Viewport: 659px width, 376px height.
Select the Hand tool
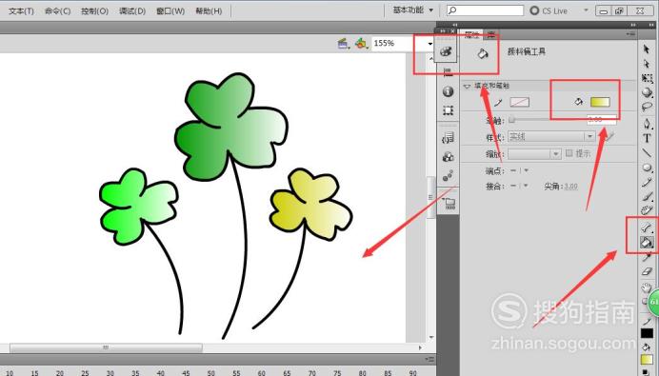coord(646,287)
